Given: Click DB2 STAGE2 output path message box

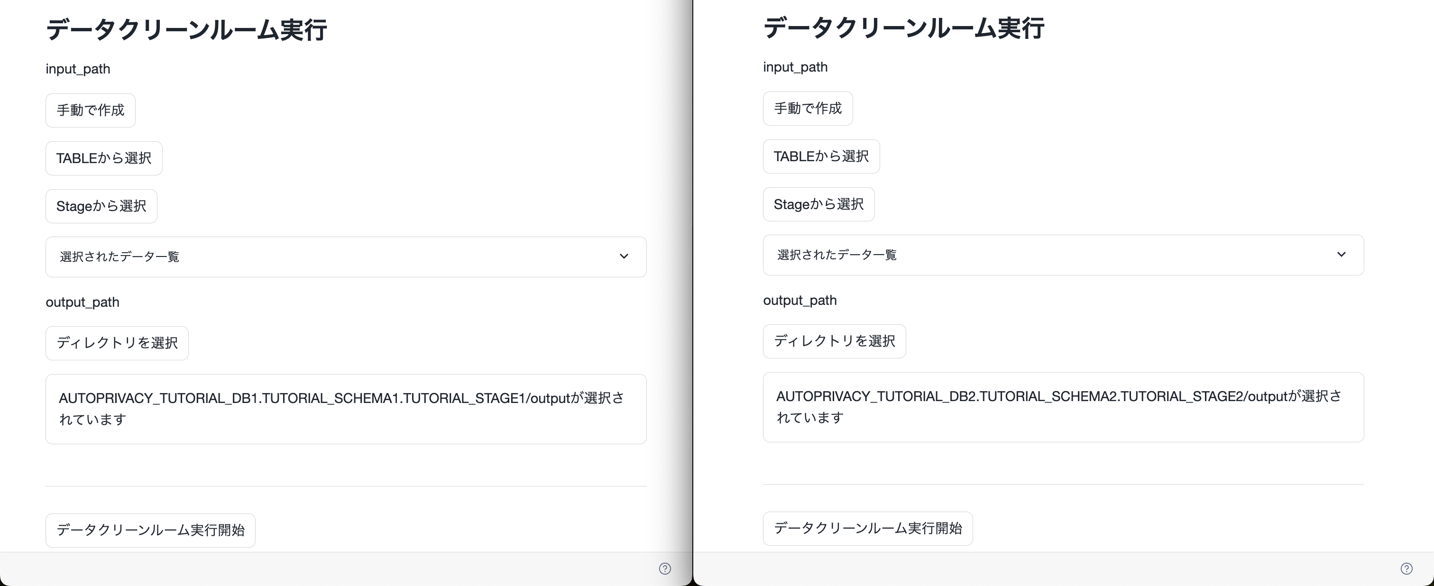Looking at the screenshot, I should click(1063, 407).
